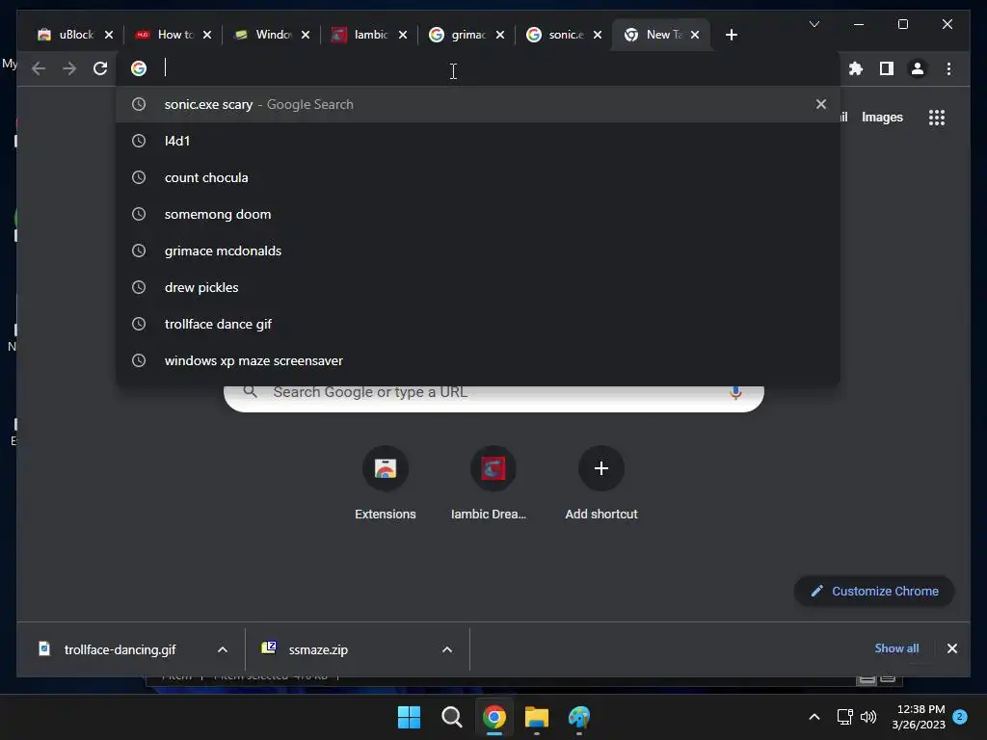
Task: Select windows xp maze screensaver suggestion
Action: pyautogui.click(x=478, y=360)
